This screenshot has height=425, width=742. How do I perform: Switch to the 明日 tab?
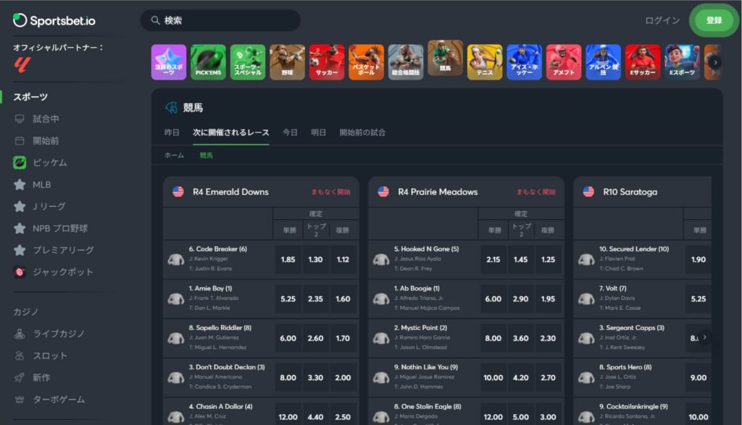pos(319,132)
